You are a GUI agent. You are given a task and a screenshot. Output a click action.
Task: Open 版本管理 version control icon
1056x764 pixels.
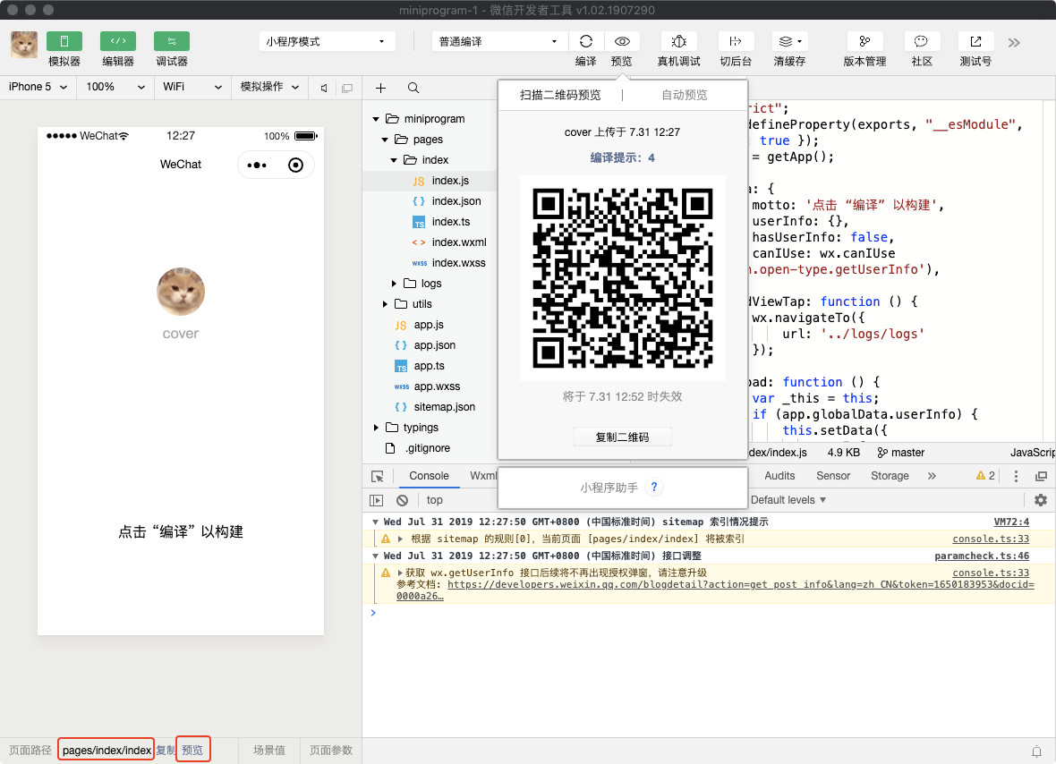pos(864,42)
